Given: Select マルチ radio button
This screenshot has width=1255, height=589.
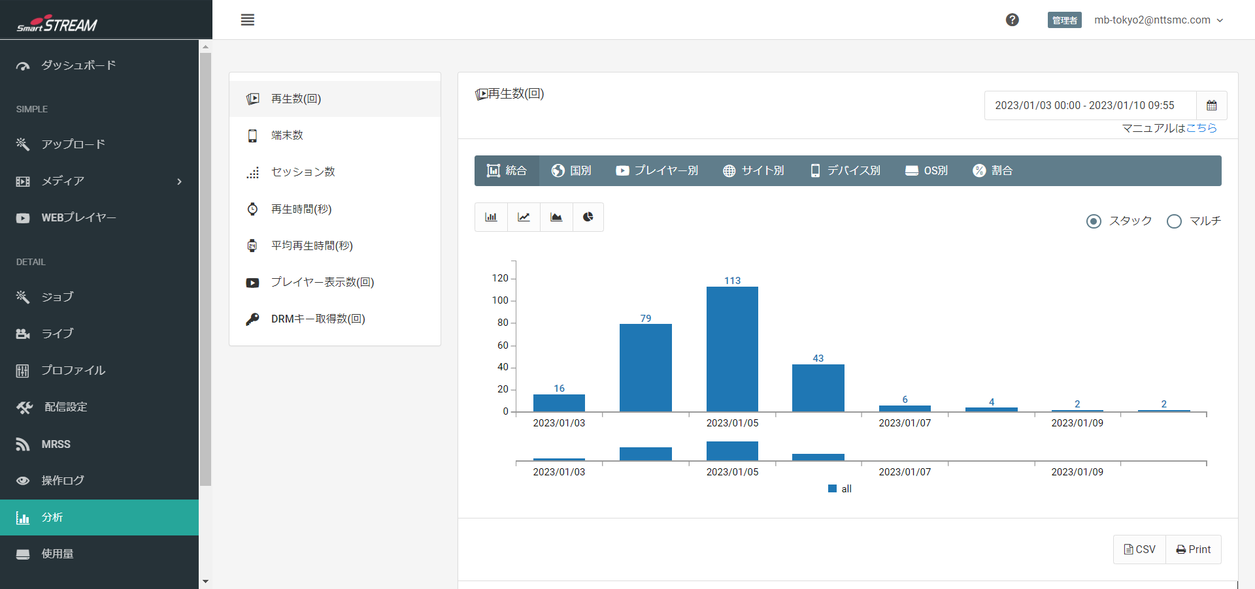Looking at the screenshot, I should click(x=1174, y=221).
